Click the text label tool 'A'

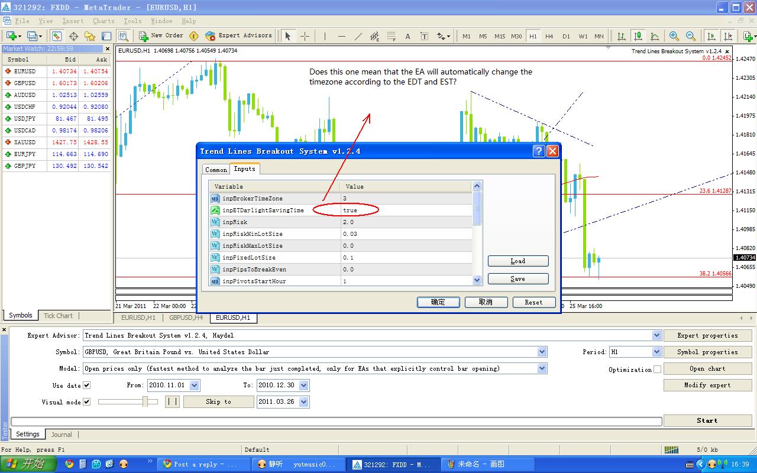point(407,36)
